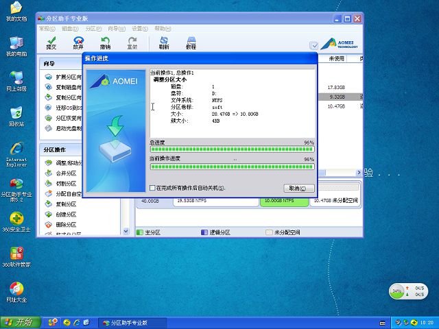Select the 19.53GB NTFS partition block
Screen dimensions: 439x329
[216, 201]
